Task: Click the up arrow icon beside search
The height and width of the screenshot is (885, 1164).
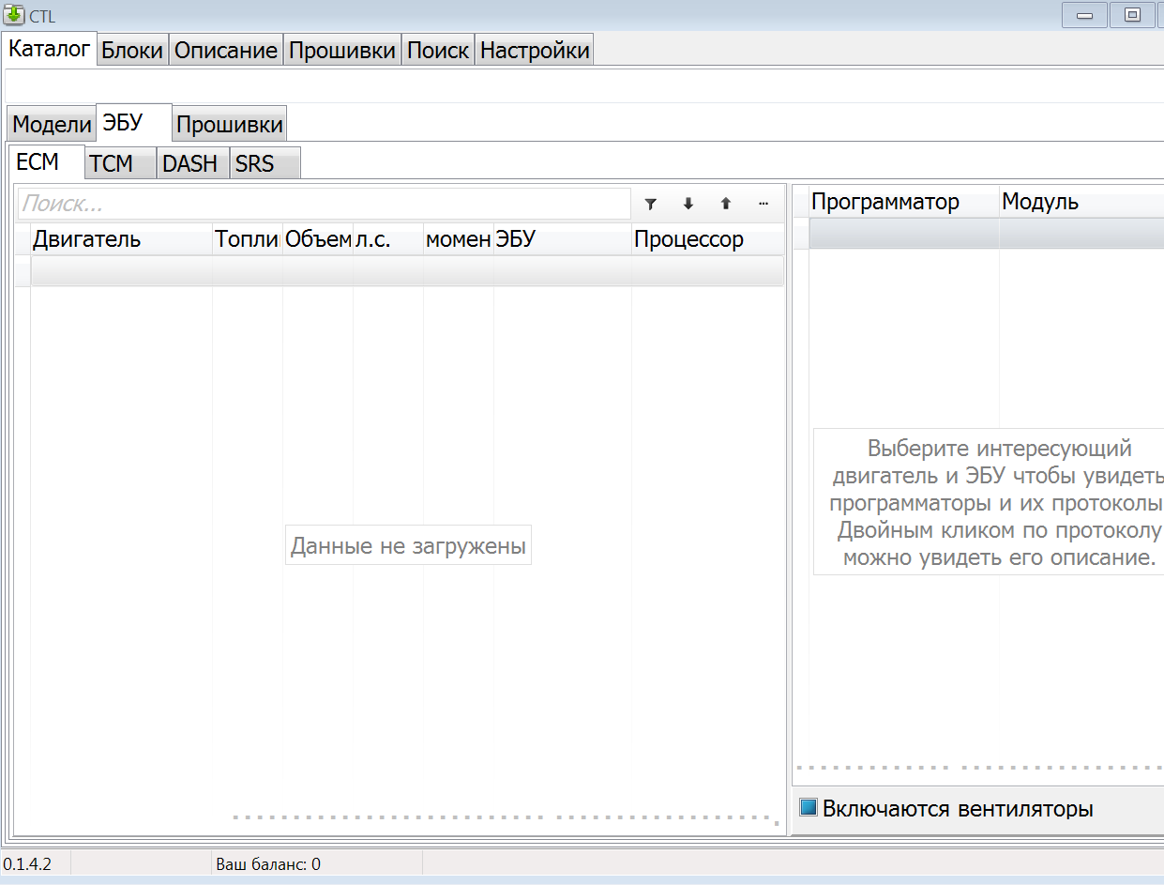Action: pos(725,204)
